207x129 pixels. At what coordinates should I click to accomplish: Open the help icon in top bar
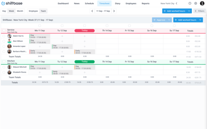190,4
